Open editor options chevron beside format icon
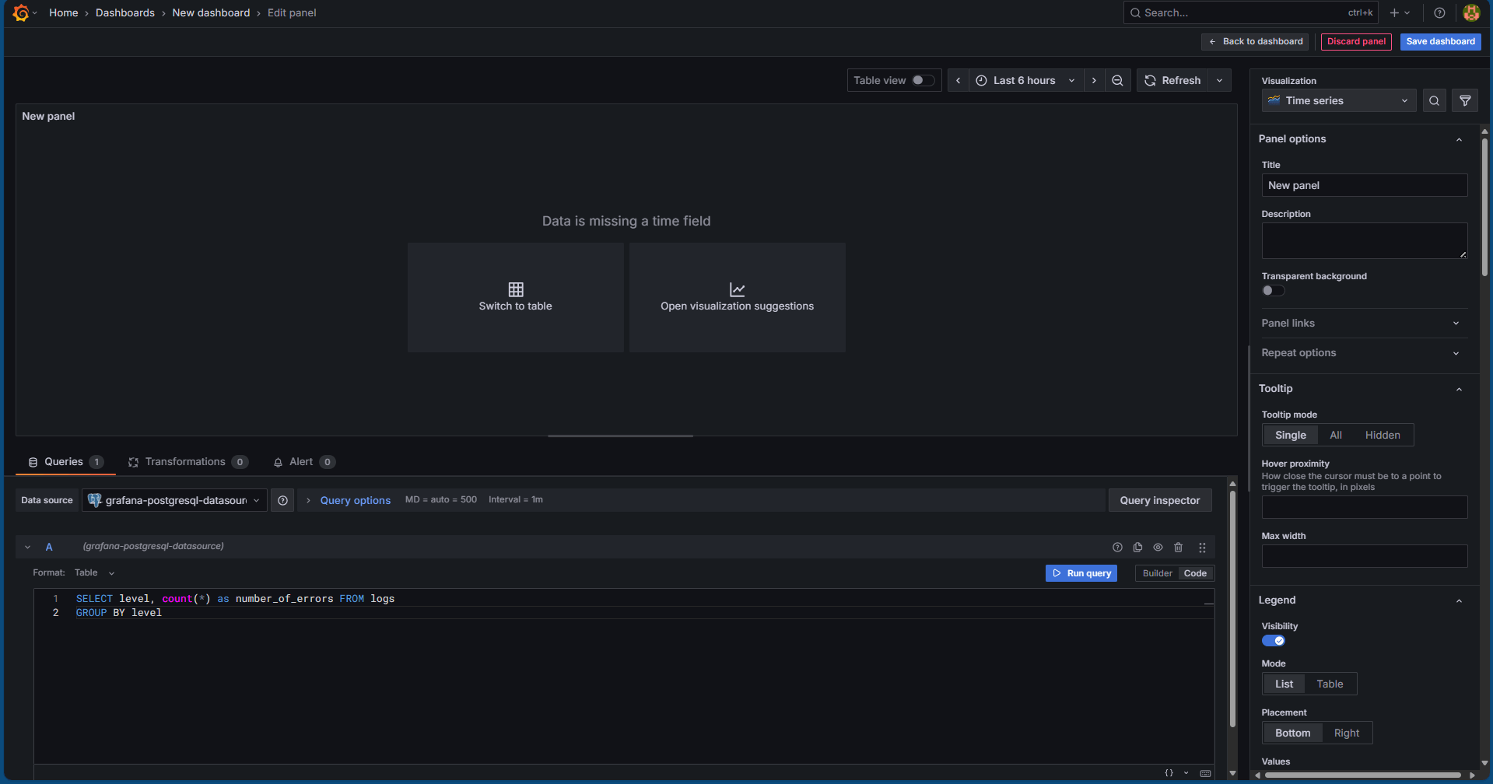This screenshot has width=1493, height=784. [1186, 773]
